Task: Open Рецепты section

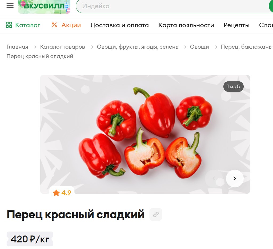Action: [x=236, y=25]
